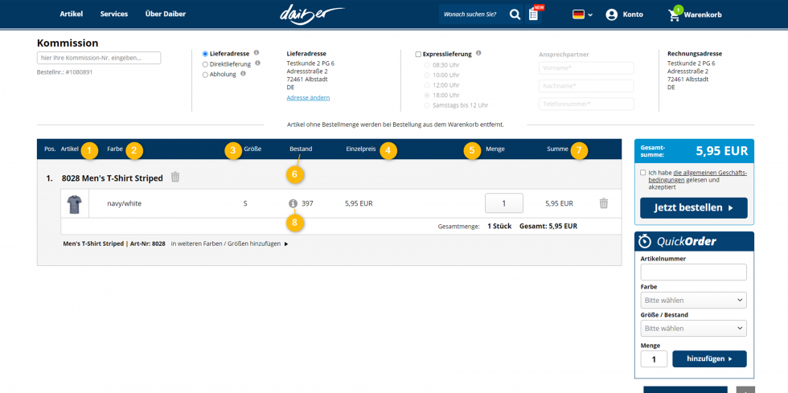
Task: Choose 12:00 Uhr delivery time
Action: pos(427,85)
